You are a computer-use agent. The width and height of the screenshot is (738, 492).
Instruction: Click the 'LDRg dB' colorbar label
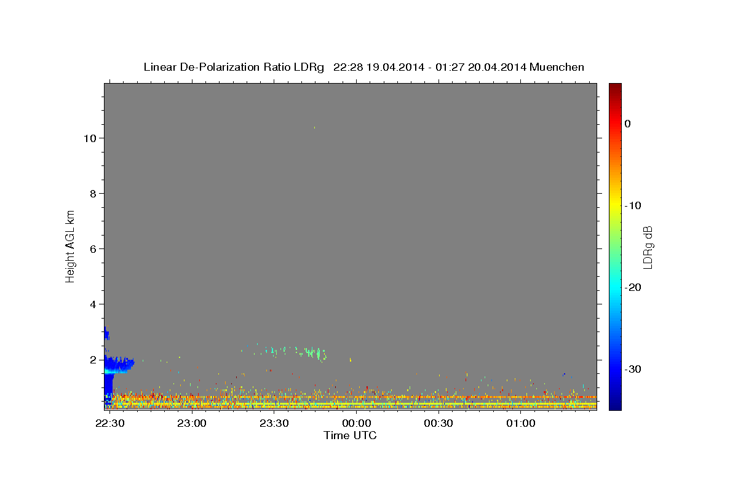(647, 247)
